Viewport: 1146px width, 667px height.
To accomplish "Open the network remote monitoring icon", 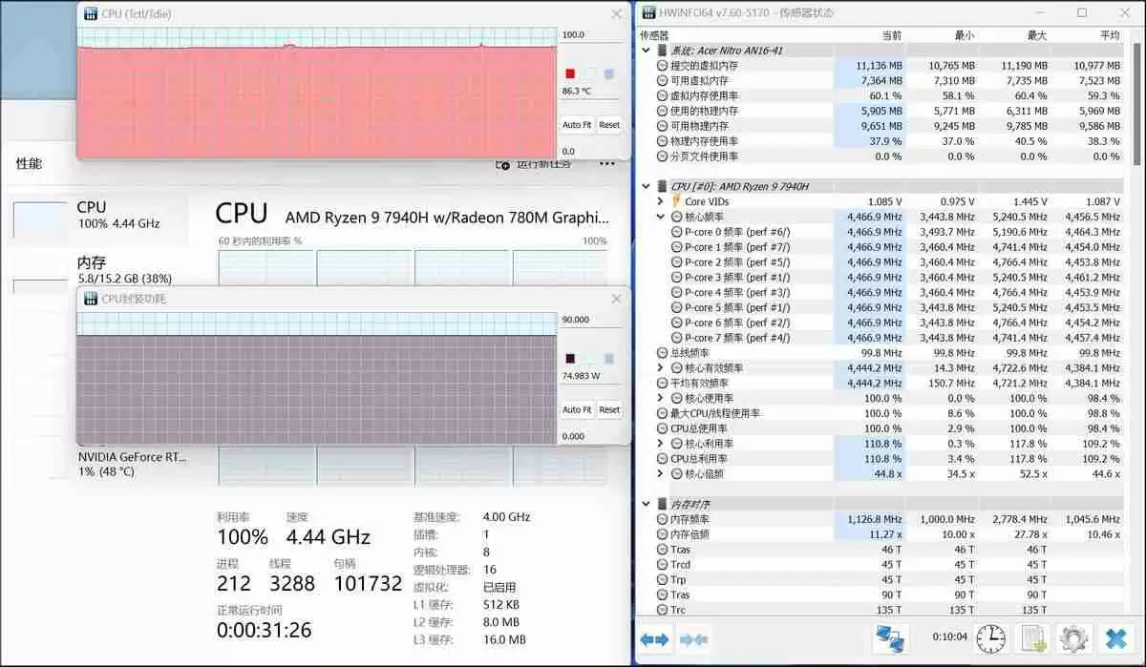I will tap(891, 638).
